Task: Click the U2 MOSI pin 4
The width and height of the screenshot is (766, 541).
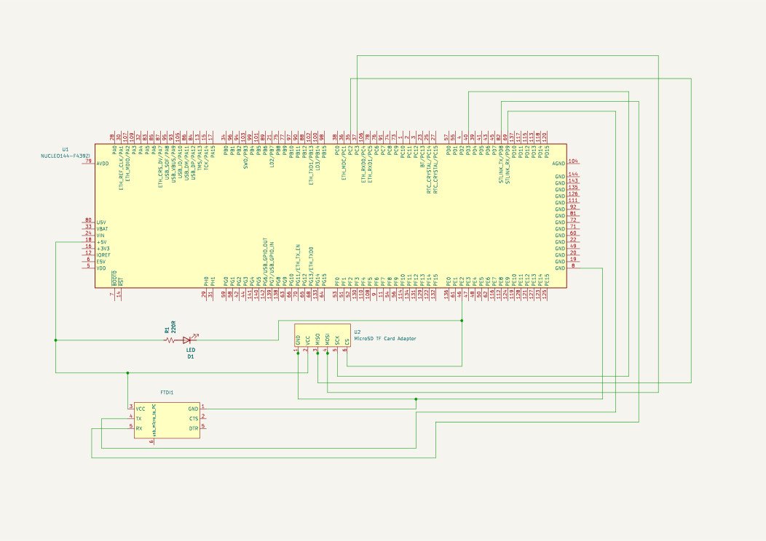Action: point(326,350)
